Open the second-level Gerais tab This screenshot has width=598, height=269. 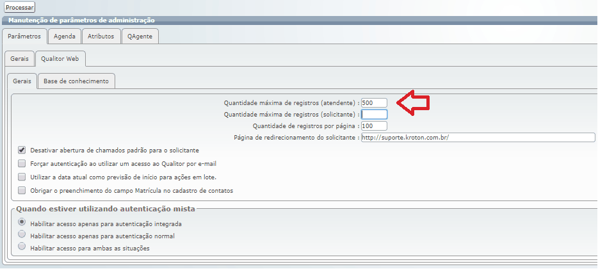[x=19, y=59]
